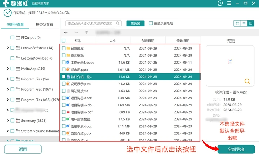The image size is (259, 157).
Task: Switch to thumbnail grid view
Action: (237, 23)
